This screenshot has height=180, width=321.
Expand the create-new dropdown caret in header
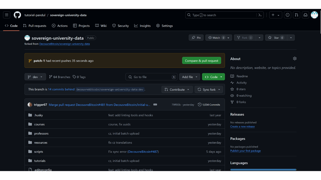pos(278,15)
